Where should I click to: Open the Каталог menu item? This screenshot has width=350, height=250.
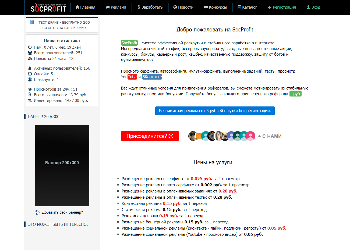click(x=247, y=7)
